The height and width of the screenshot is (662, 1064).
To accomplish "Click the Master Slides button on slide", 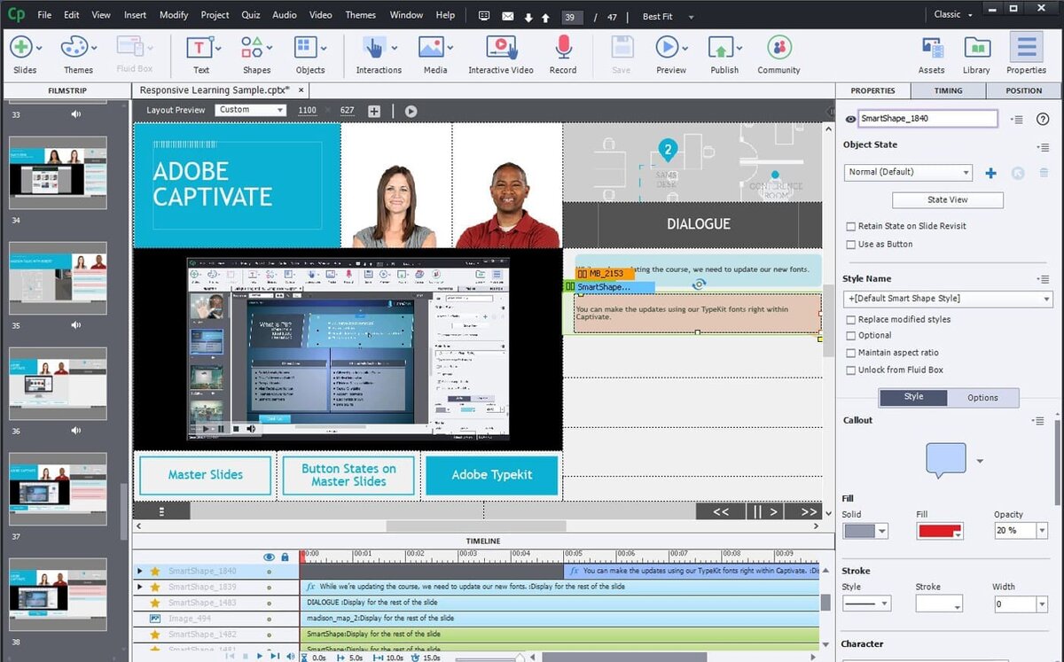I will 205,475.
